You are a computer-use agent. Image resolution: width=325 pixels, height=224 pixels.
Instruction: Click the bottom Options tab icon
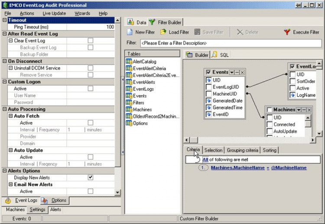[44, 200]
